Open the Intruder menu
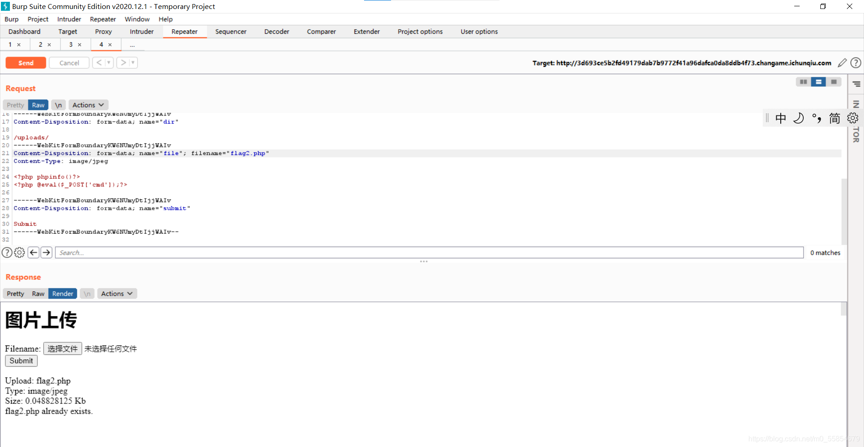Image resolution: width=864 pixels, height=447 pixels. [69, 19]
